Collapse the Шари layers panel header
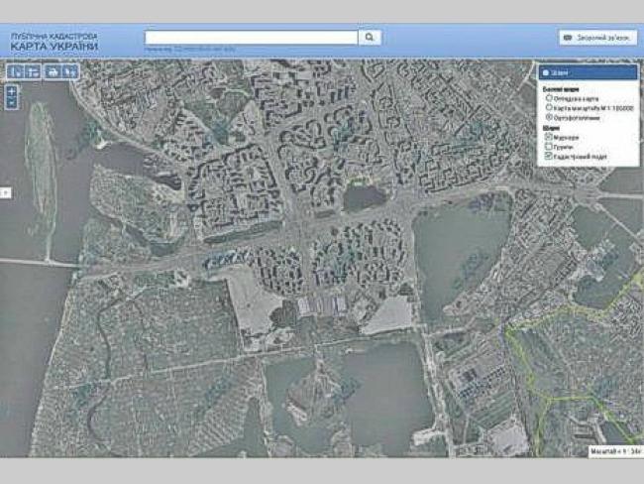 point(589,72)
